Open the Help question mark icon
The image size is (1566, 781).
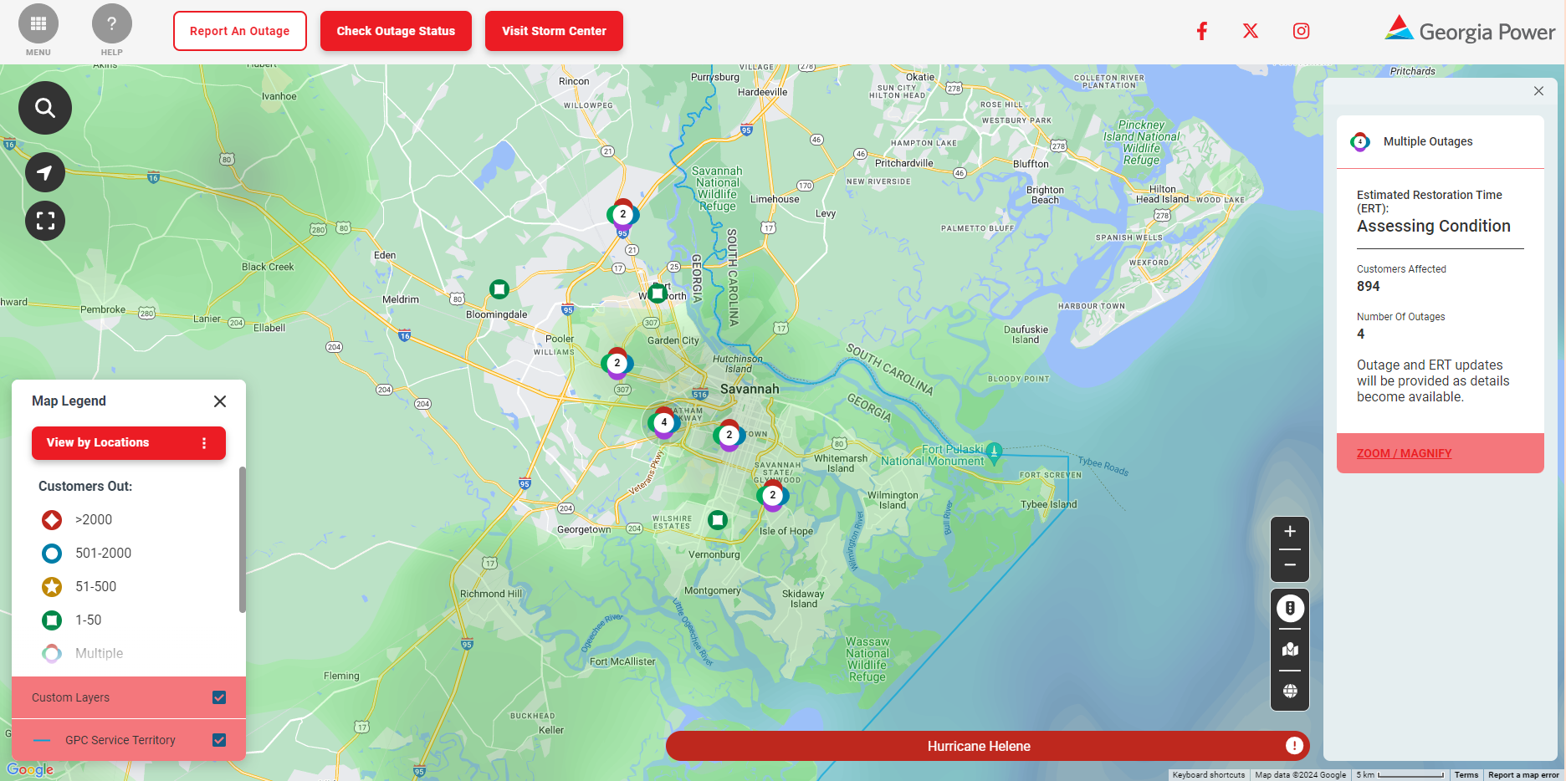112,24
